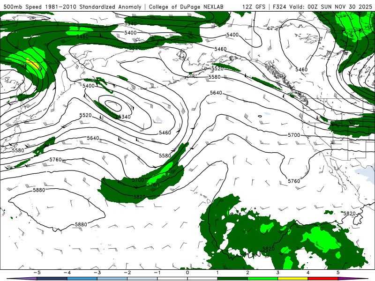This screenshot has height=281, width=375.
Task: Click the -1 colorbar tick label
Action: click(157, 273)
